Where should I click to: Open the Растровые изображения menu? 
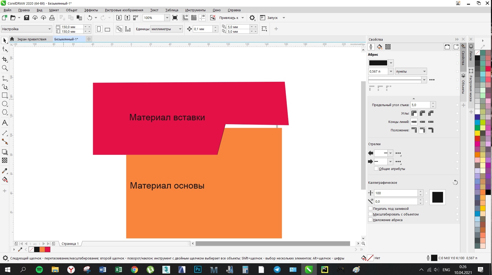[x=124, y=10]
